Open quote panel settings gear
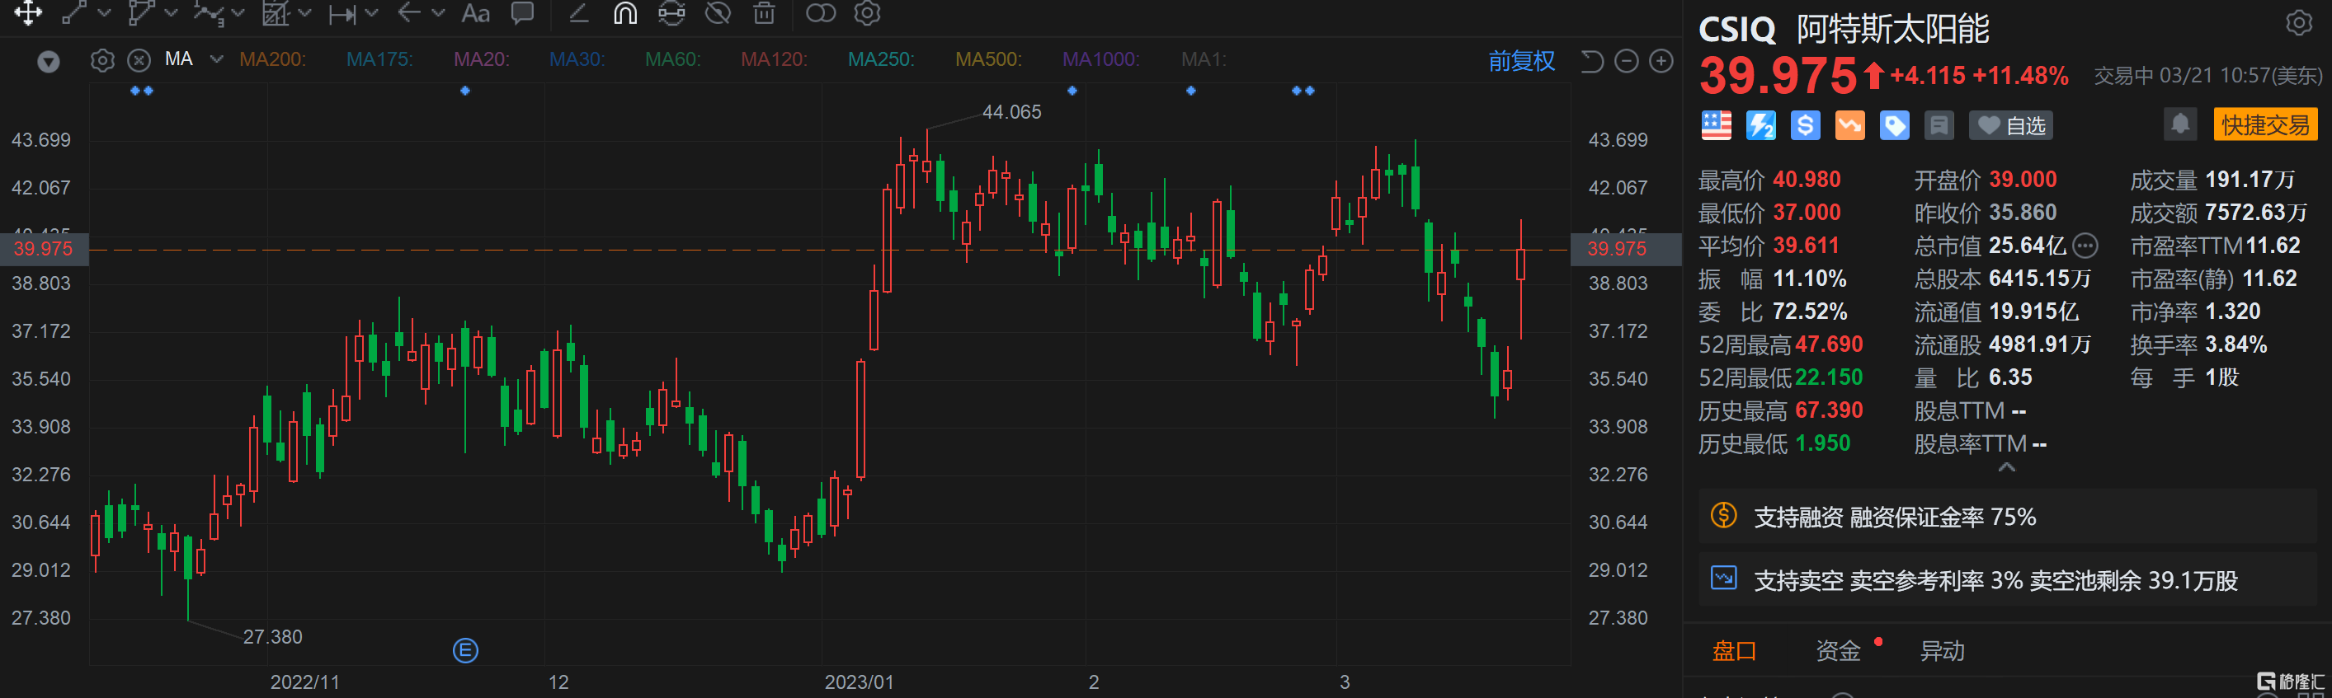The image size is (2332, 698). coord(2299,22)
